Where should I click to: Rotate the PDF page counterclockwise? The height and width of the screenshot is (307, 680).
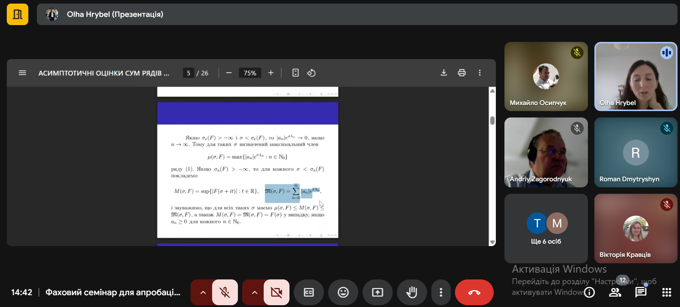click(x=311, y=73)
